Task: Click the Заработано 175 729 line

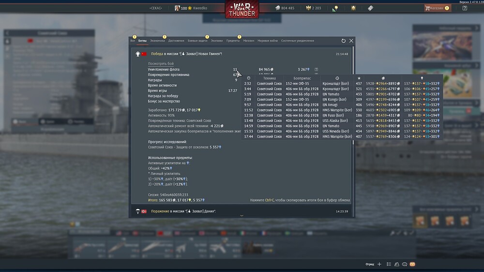Action: (174, 110)
